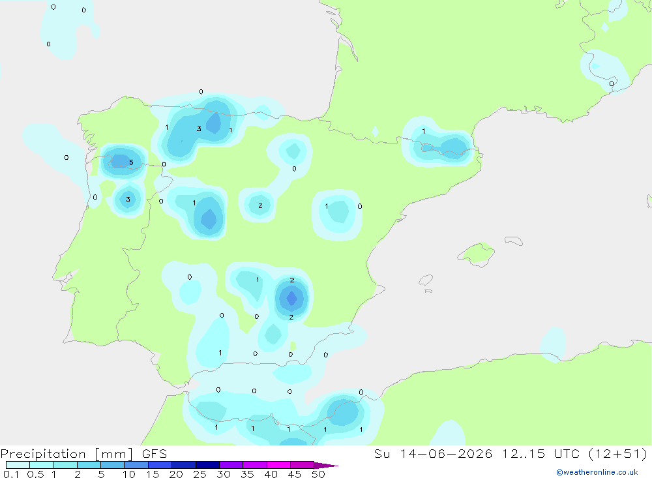The width and height of the screenshot is (652, 478).
Task: Select the '50' legend scale label
Action: point(319,474)
